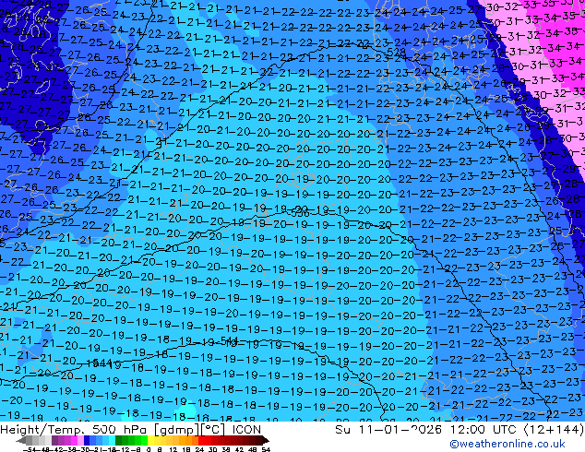Click the cyan segment in the temperature legend

point(112,441)
